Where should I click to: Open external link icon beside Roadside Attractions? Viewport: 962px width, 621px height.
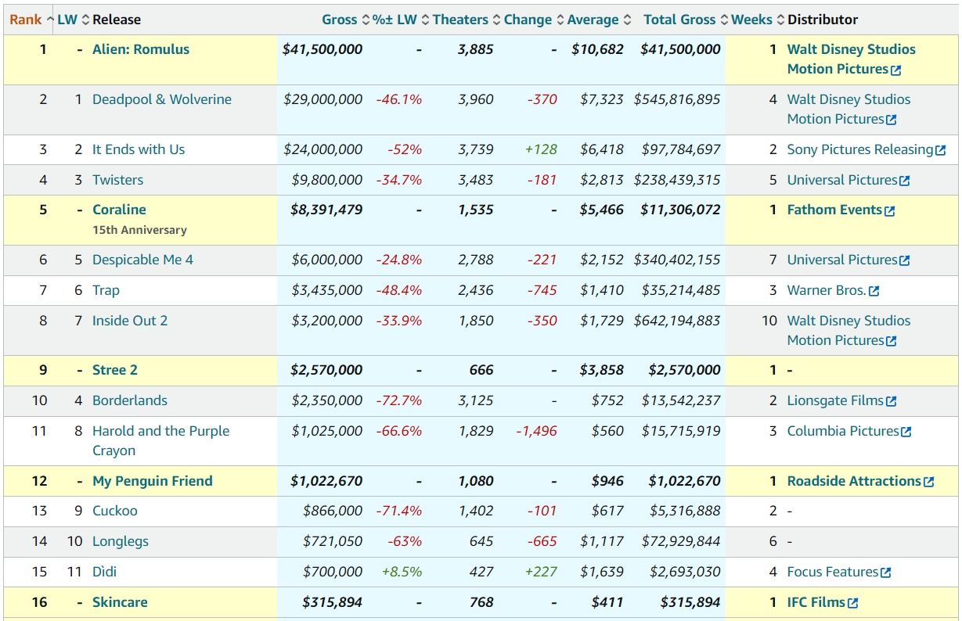pyautogui.click(x=929, y=482)
